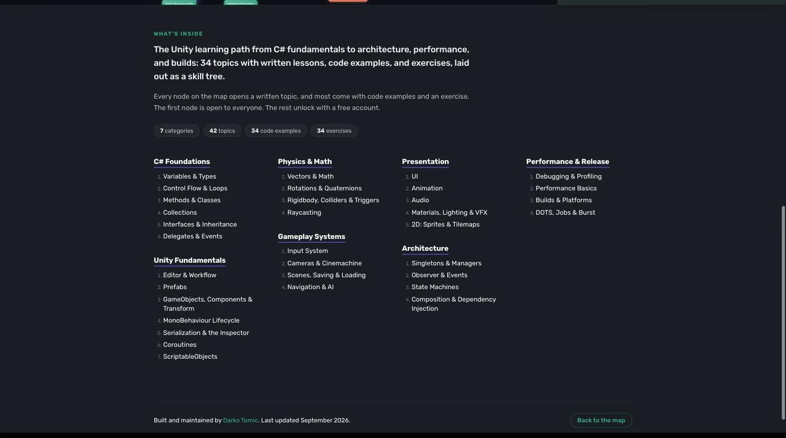Open Materials, Lighting & VFX topic
Viewport: 786px width, 438px height.
[x=449, y=213]
